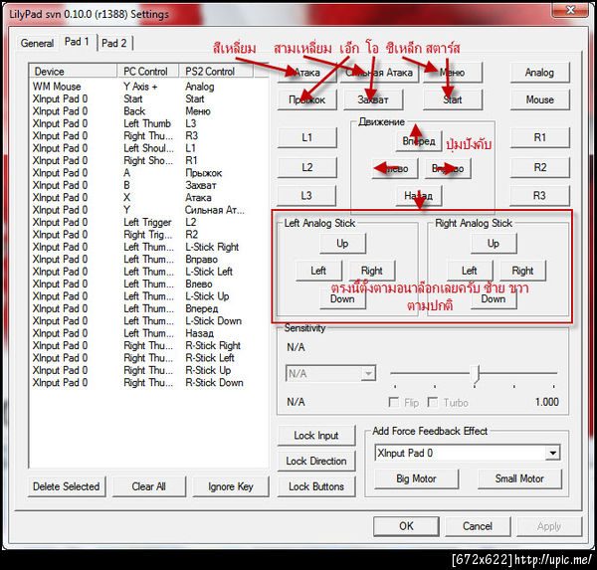Select the row with PC control B
Viewport: 597px width, 570px height.
click(148, 185)
